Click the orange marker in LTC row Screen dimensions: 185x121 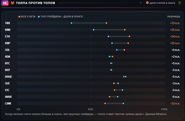pyautogui.click(x=114, y=90)
